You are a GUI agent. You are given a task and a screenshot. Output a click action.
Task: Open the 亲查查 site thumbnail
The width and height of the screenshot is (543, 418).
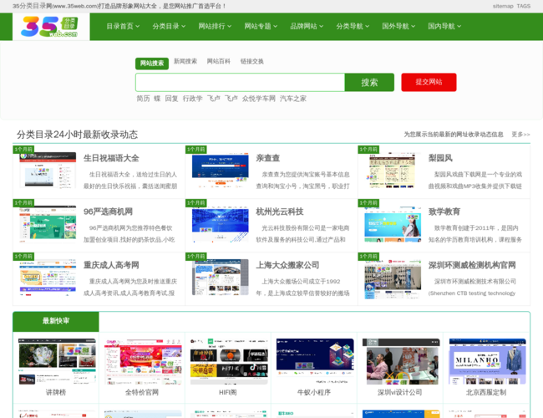[221, 171]
